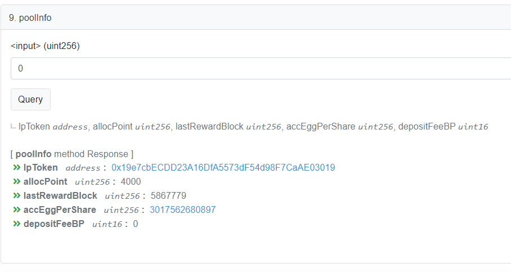Click the lastRewardBlock result label
The image size is (511, 272).
point(60,195)
